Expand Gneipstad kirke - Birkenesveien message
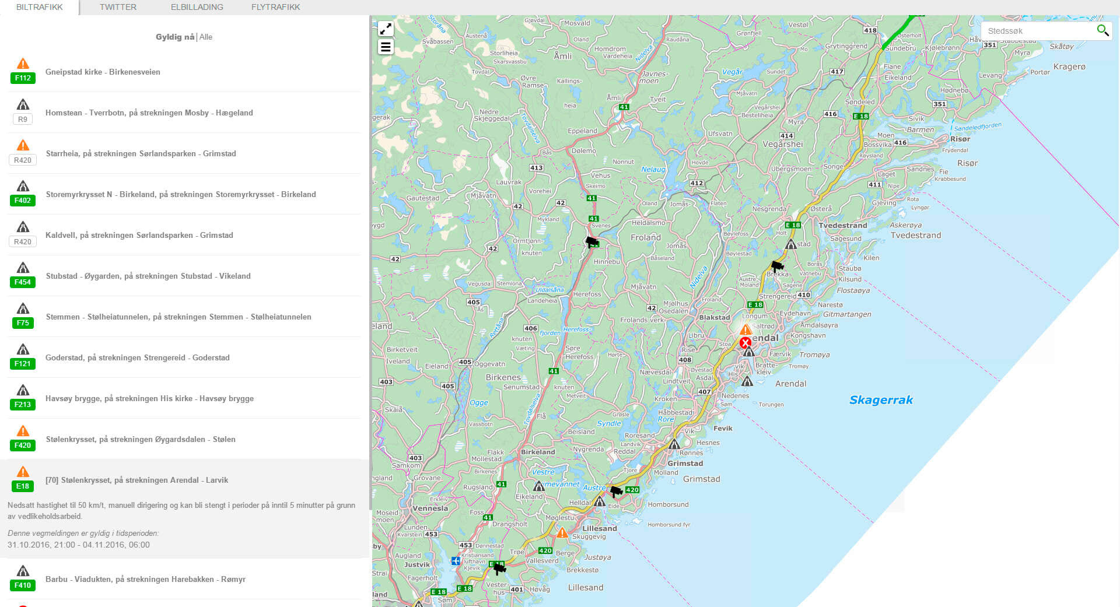This screenshot has height=607, width=1120. pos(103,72)
